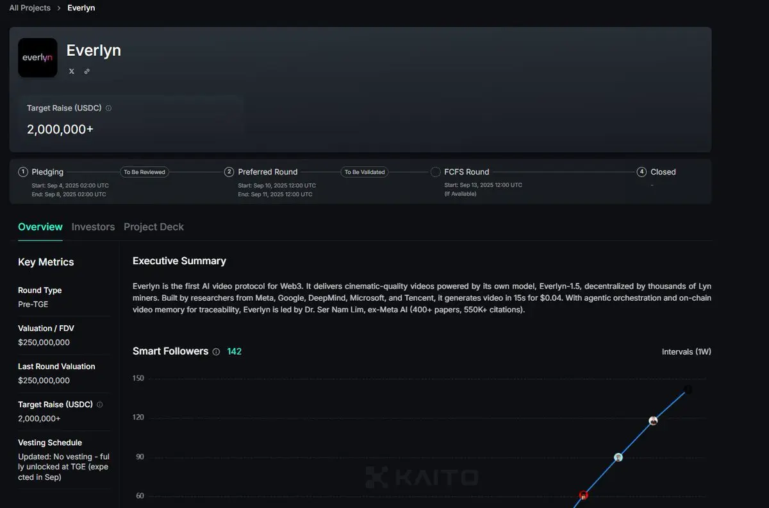The width and height of the screenshot is (769, 508).
Task: Click the Pre-TGE round type value
Action: [33, 304]
